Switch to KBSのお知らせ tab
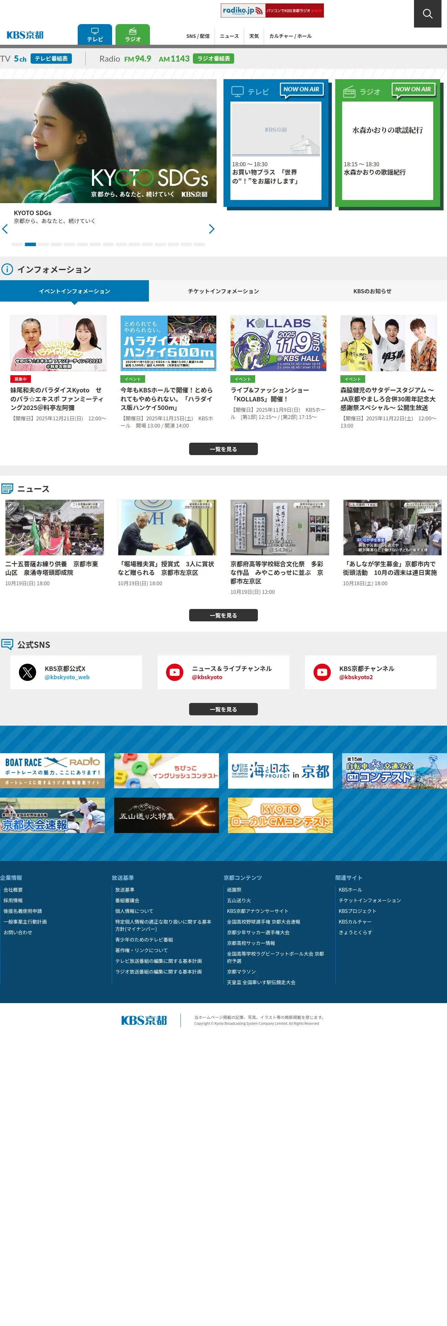Image resolution: width=447 pixels, height=1326 pixels. [372, 291]
